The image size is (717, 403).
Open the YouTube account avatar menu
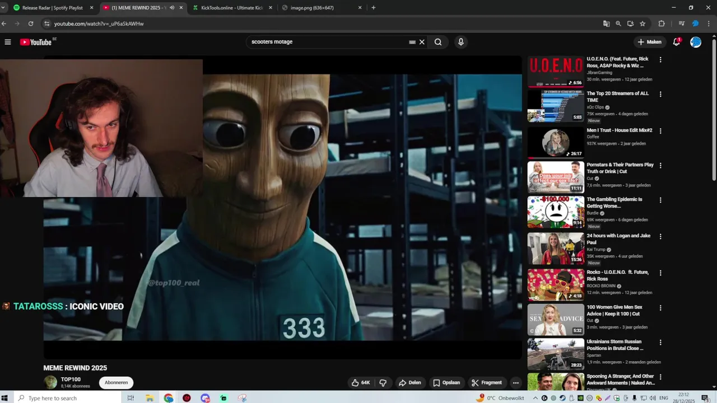click(x=696, y=42)
